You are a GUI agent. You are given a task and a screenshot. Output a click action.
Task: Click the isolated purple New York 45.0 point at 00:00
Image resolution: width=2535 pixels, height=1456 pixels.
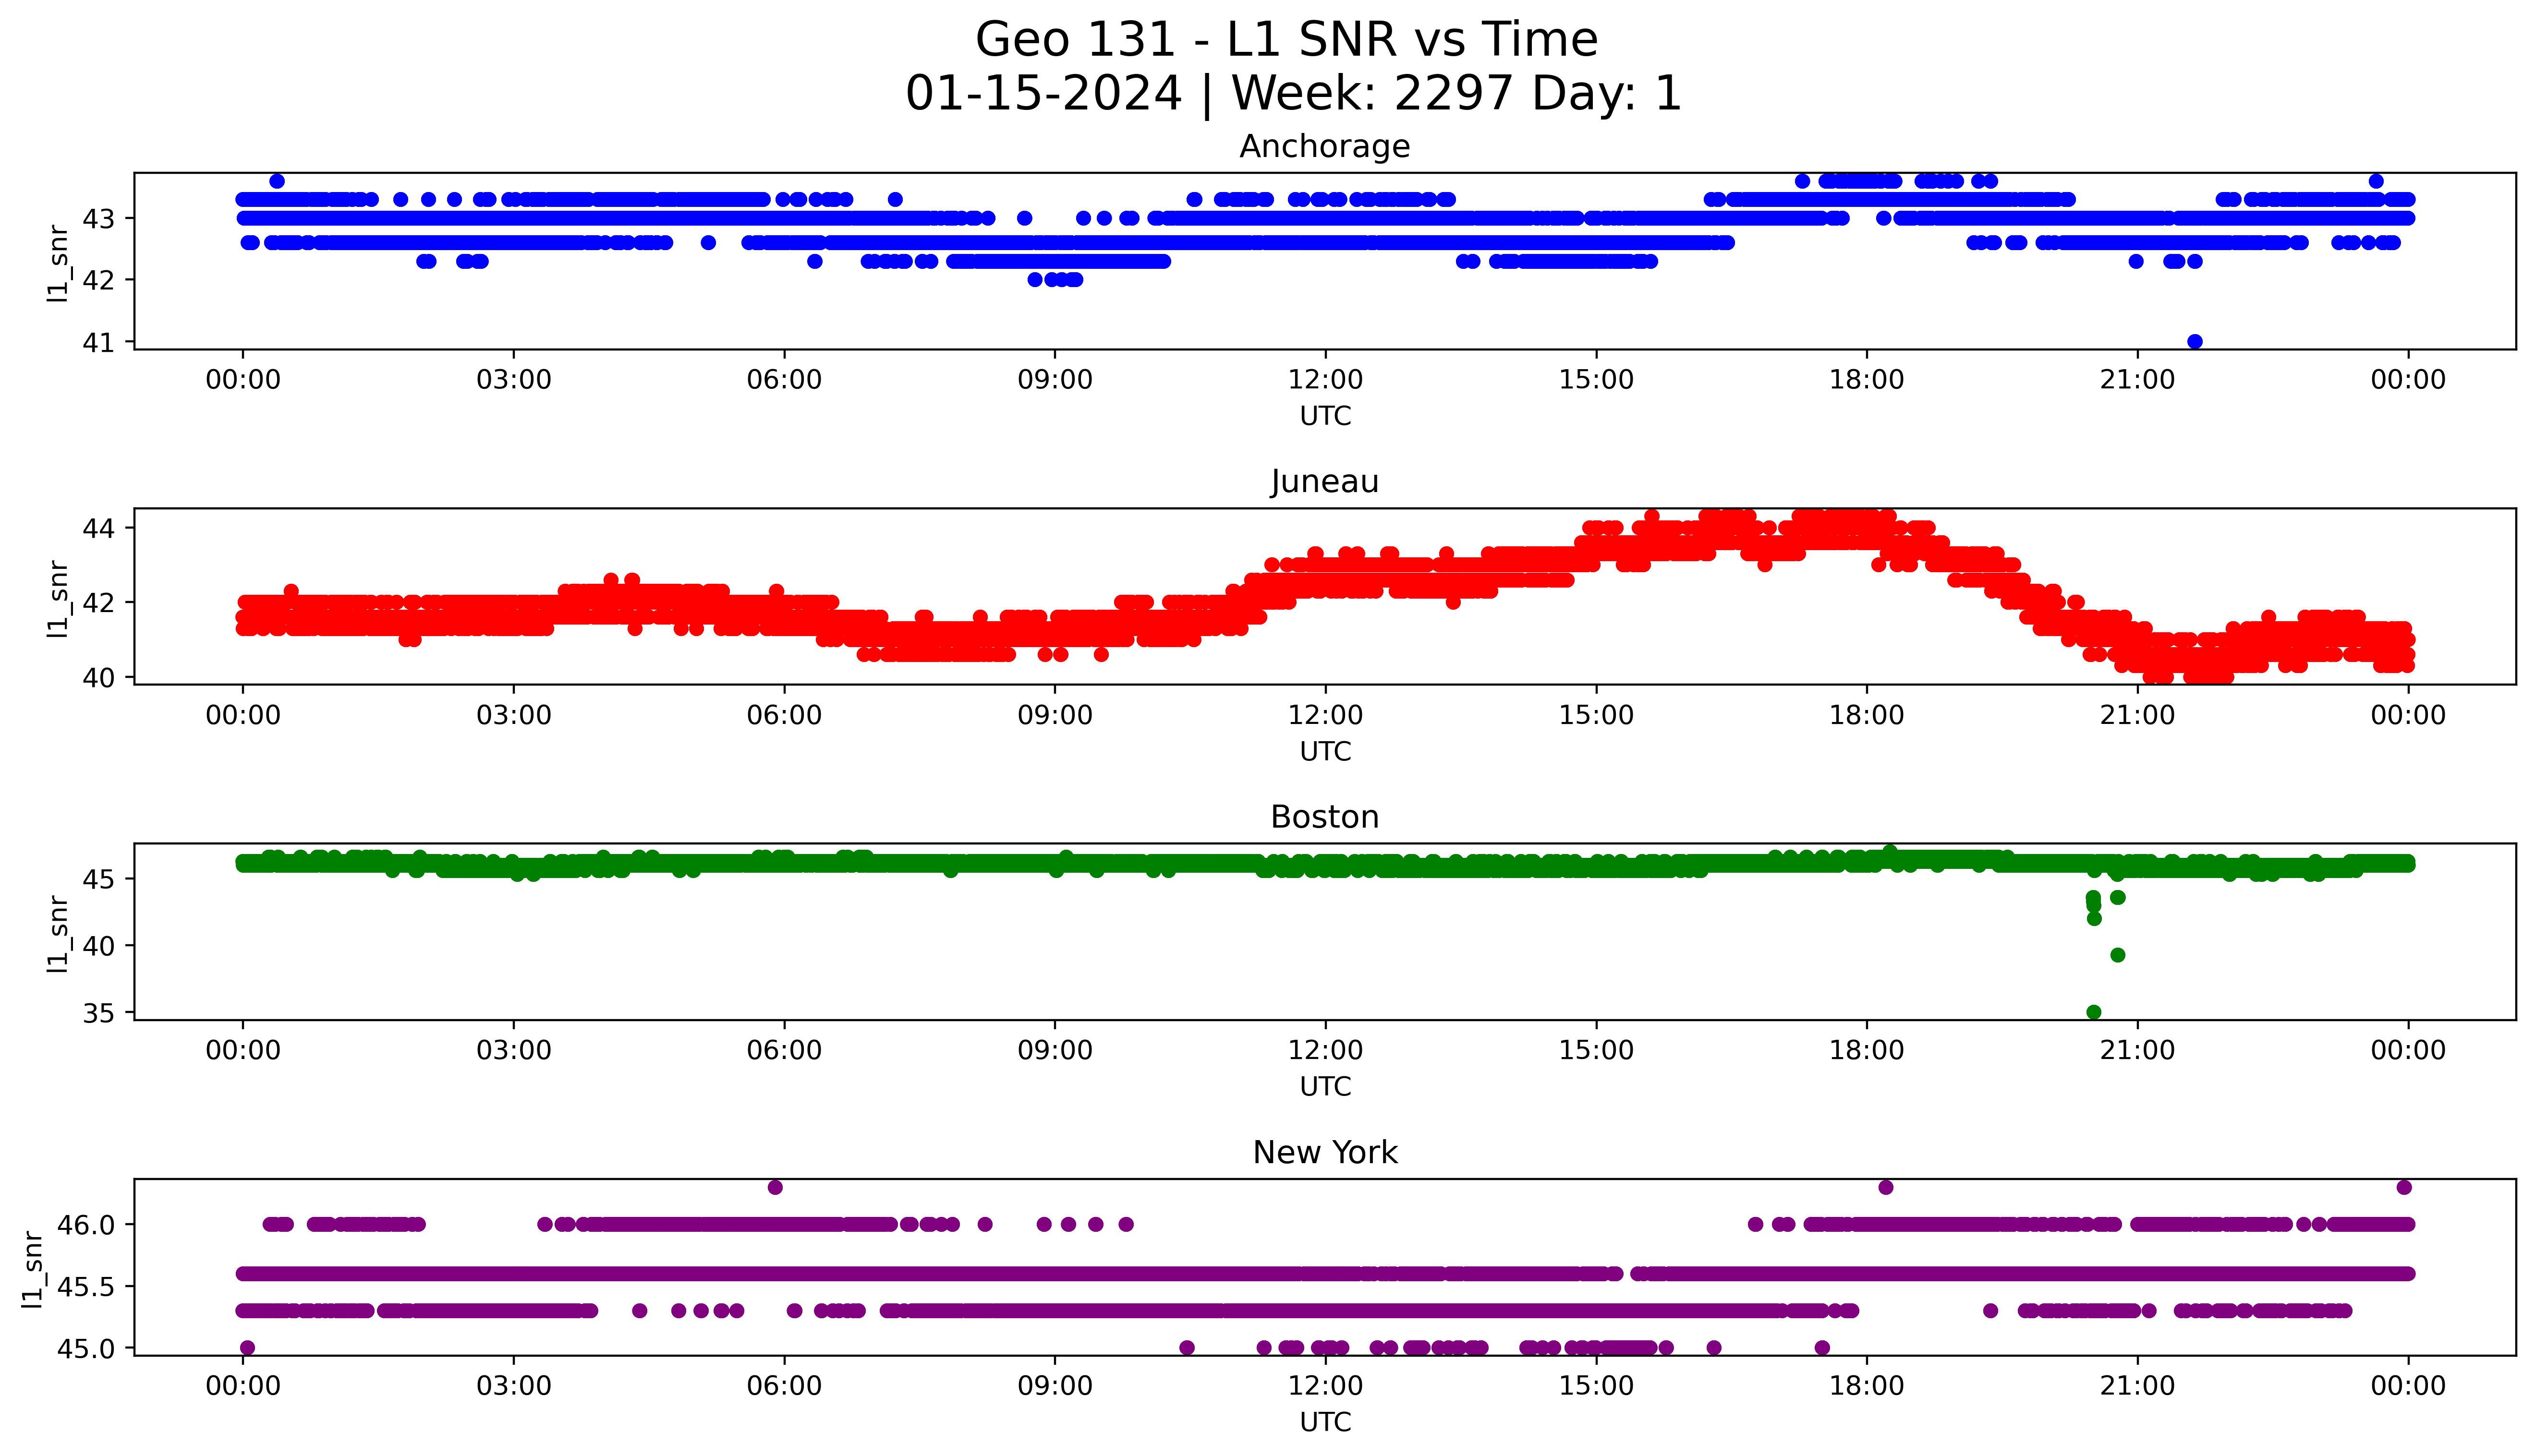248,1348
